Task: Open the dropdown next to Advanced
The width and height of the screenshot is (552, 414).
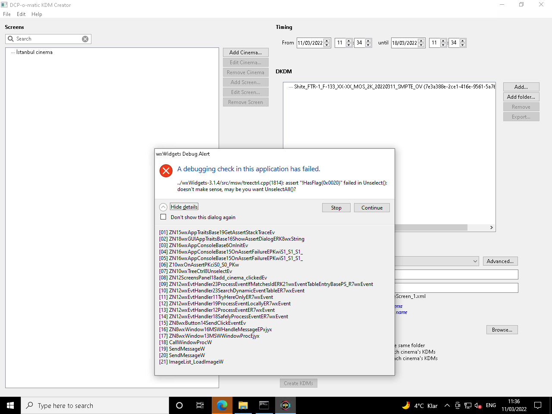Action: pos(475,261)
